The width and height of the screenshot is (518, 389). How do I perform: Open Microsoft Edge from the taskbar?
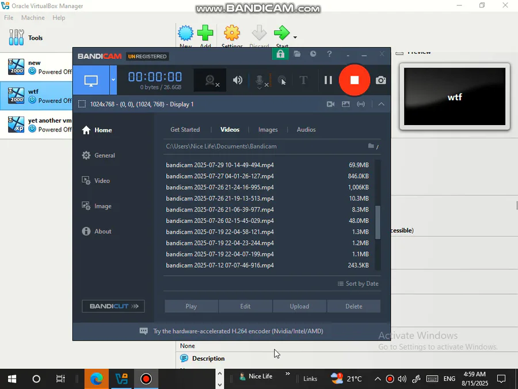coord(97,379)
